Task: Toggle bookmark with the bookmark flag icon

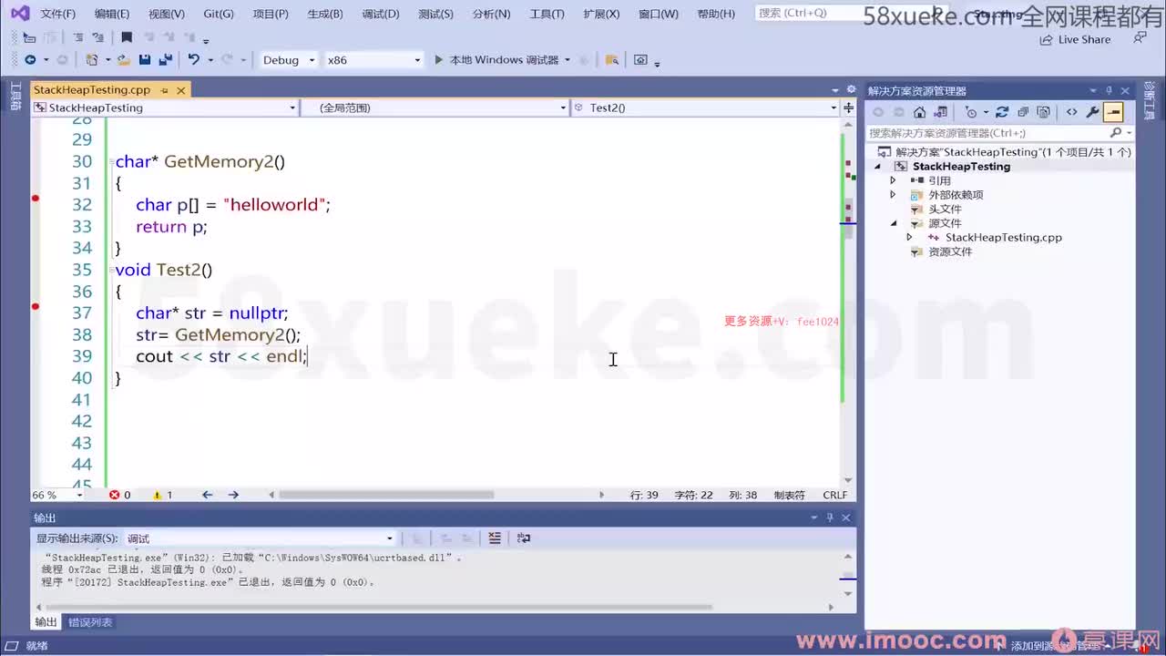Action: (x=127, y=37)
